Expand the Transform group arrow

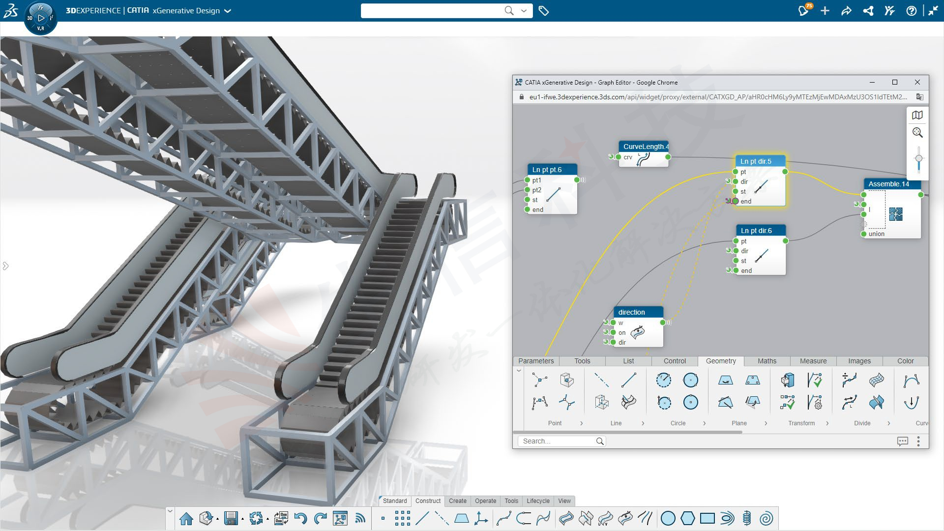coord(827,423)
